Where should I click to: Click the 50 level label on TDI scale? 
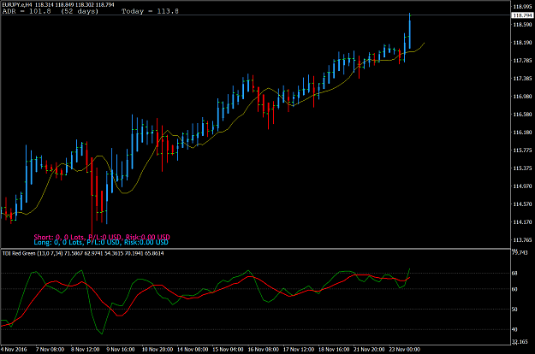514,310
